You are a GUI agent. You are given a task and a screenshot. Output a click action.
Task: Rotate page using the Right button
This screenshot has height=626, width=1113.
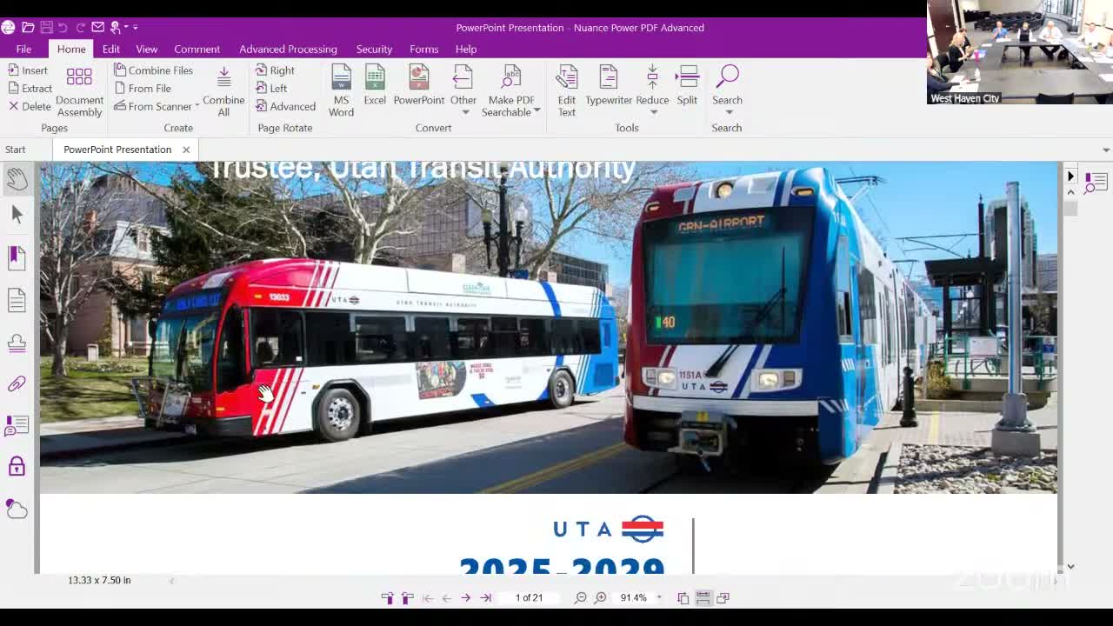point(275,70)
